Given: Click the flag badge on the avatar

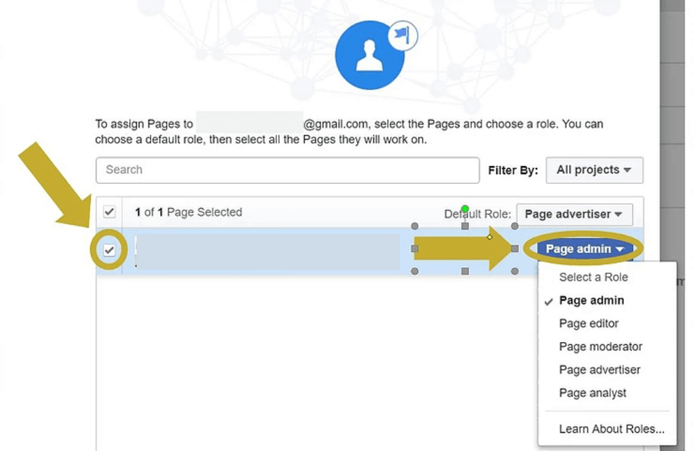Looking at the screenshot, I should coord(400,36).
